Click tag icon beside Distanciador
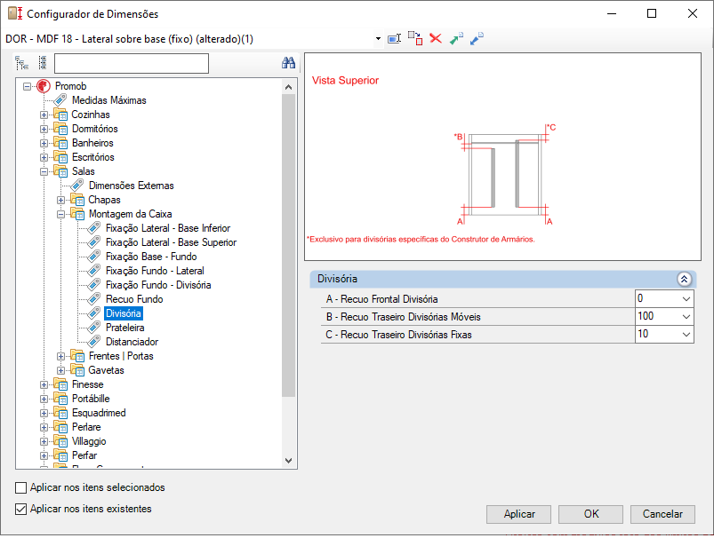The height and width of the screenshot is (546, 714). (94, 342)
